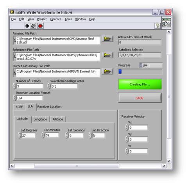The width and height of the screenshot is (188, 185).
Task: Click the Run Continuously toolbar icon
Action: (33, 26)
